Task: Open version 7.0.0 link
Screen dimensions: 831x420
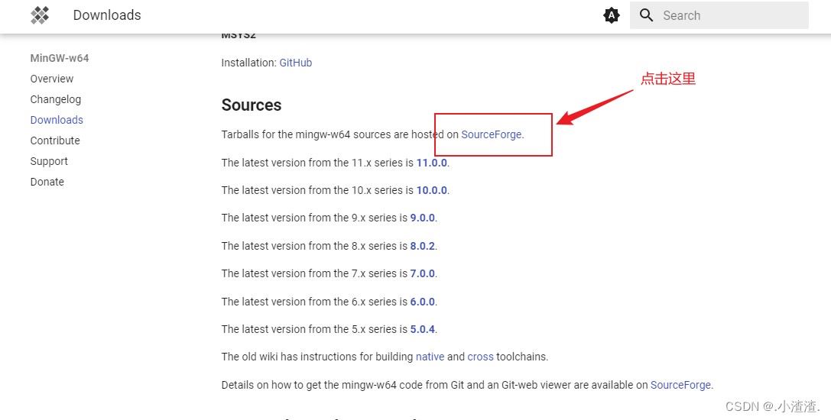Action: (x=423, y=273)
